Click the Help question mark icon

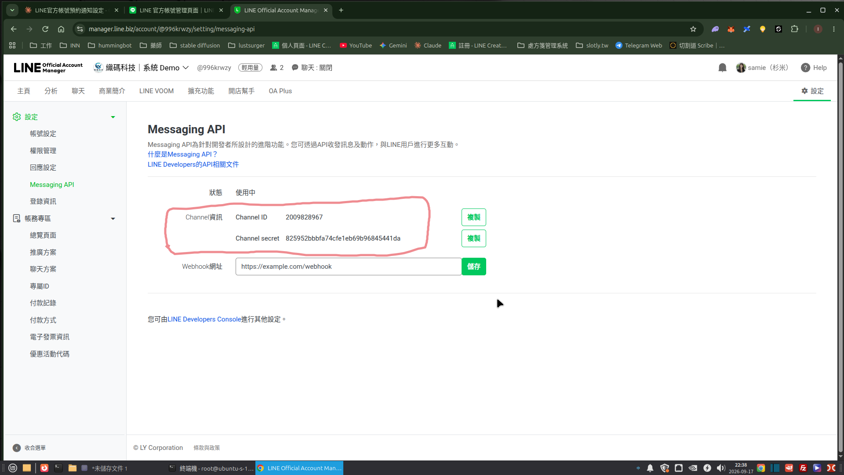pyautogui.click(x=805, y=68)
